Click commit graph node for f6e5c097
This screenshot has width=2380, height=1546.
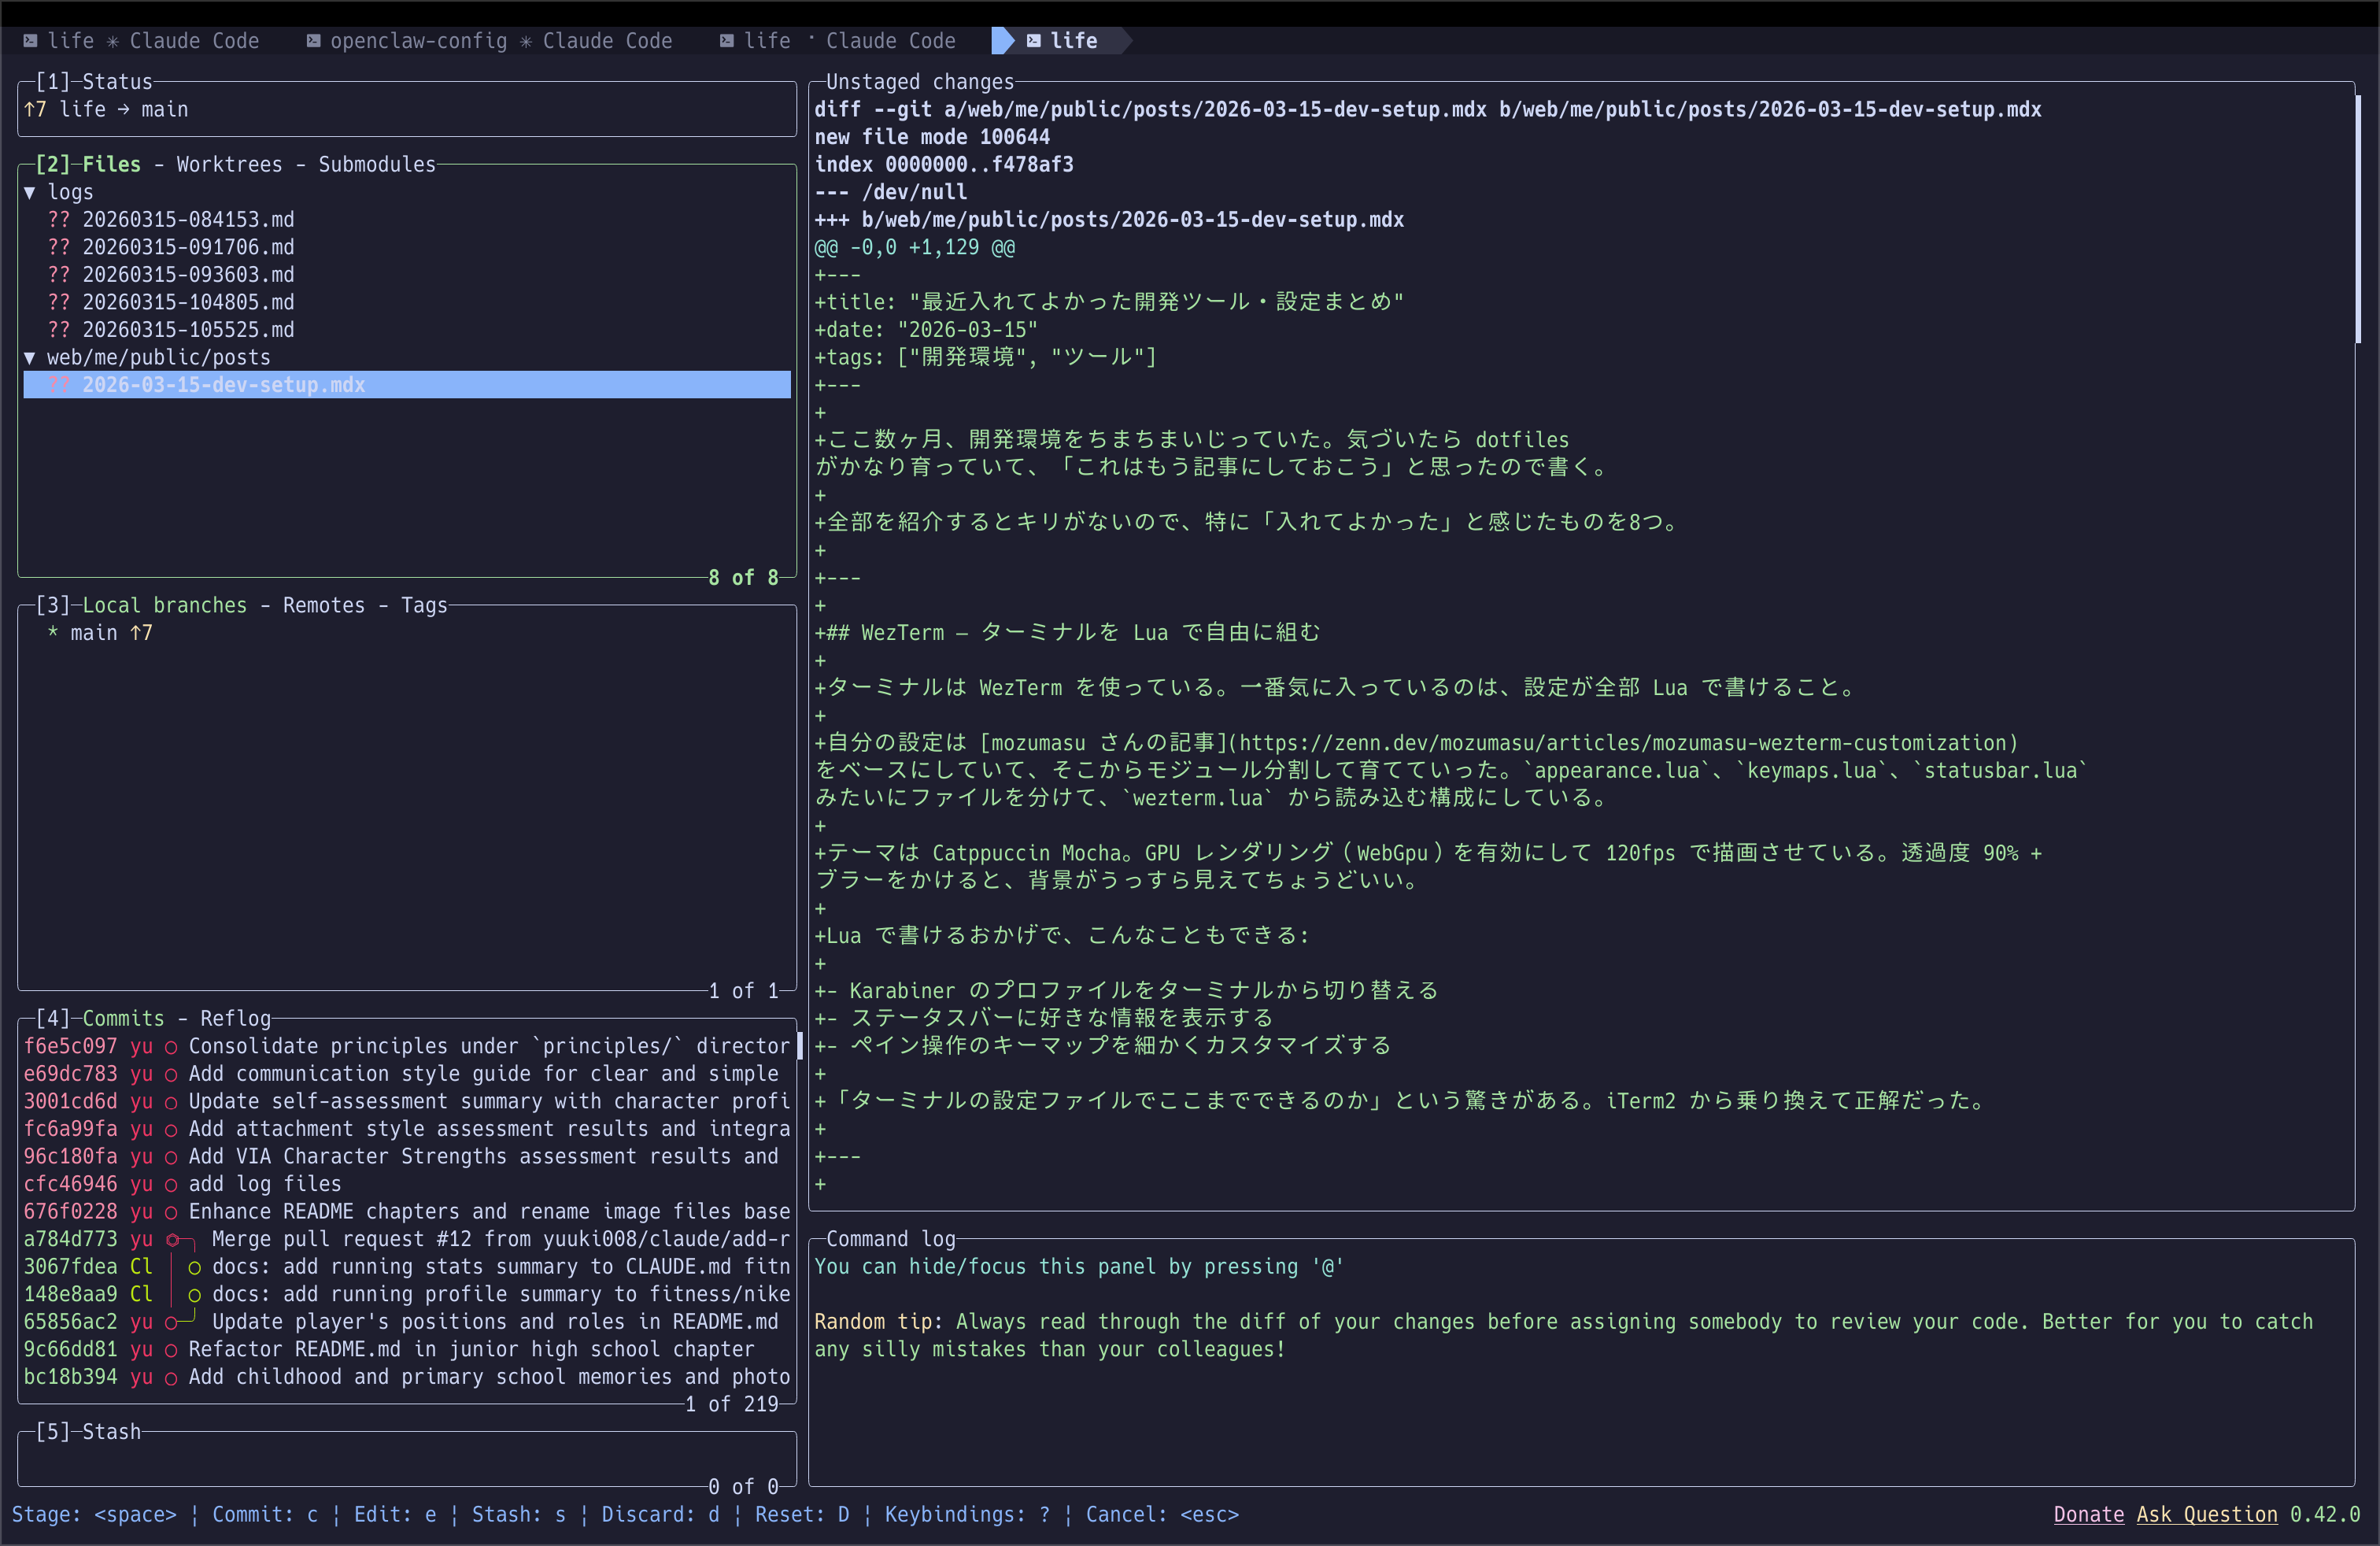(x=171, y=1047)
